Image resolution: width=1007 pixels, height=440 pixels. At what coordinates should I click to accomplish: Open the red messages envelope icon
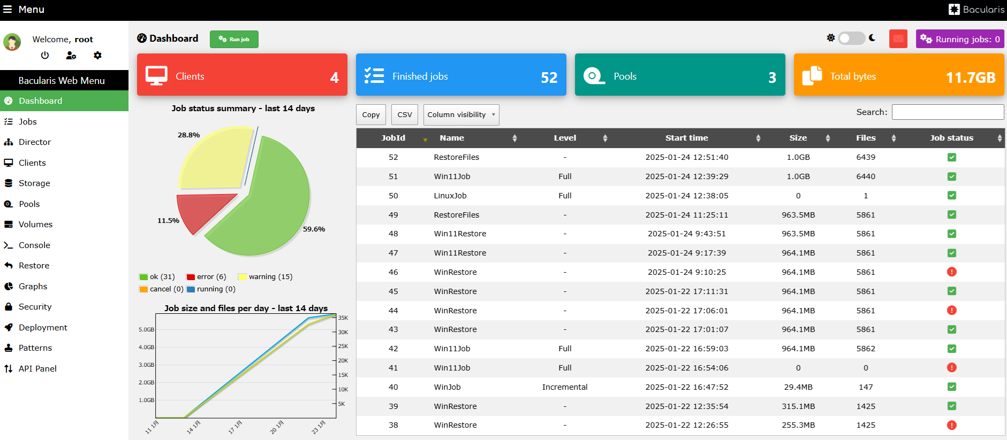(x=898, y=39)
